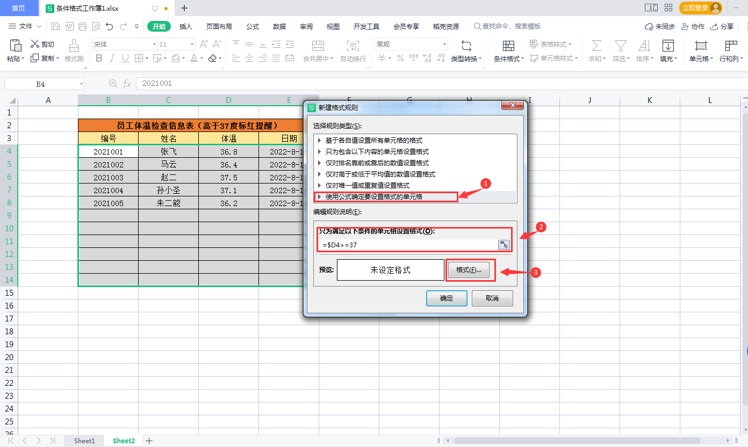Viewport: 748px width, 447px height.
Task: Toggle Bold formatting button
Action: pos(99,58)
